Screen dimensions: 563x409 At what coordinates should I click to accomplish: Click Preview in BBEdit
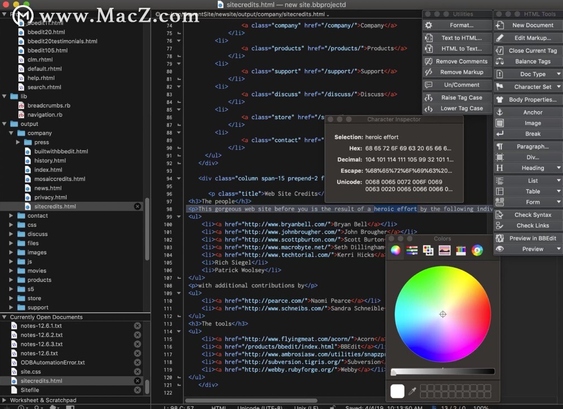point(528,238)
